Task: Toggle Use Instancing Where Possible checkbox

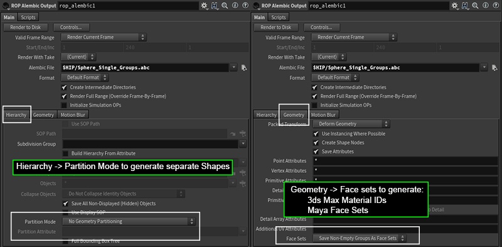Action: 316,134
